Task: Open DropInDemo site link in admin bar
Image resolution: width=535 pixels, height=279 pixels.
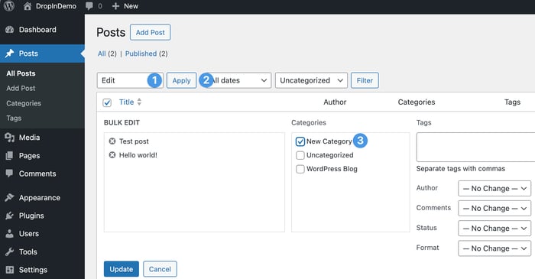Action: point(56,6)
